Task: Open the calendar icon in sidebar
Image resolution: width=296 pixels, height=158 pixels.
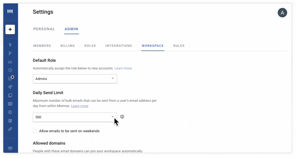Action: 10,121
